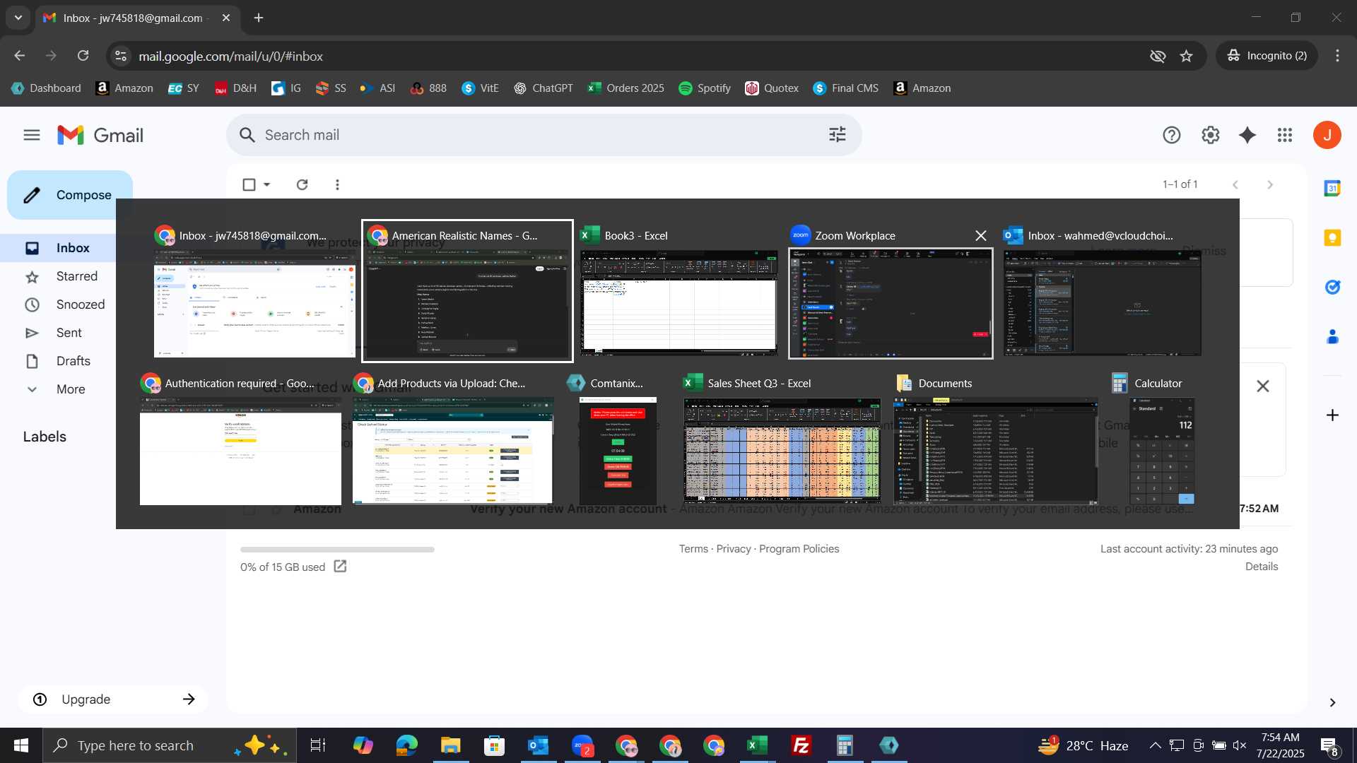Open the Program Policies link

[x=799, y=549]
